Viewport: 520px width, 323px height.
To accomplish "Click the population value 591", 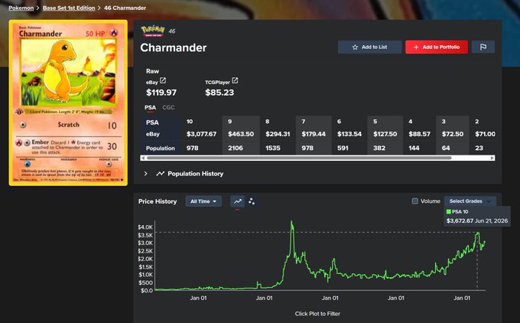I will coord(343,148).
